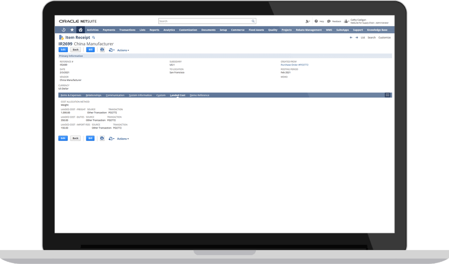Open the Shortcuts star icon
The image size is (449, 264).
click(72, 30)
